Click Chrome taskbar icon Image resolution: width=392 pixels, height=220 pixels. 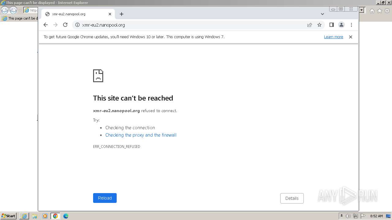55,216
